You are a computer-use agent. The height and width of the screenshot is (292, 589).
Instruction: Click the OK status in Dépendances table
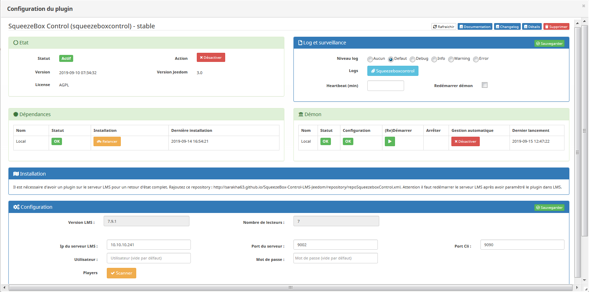point(57,141)
